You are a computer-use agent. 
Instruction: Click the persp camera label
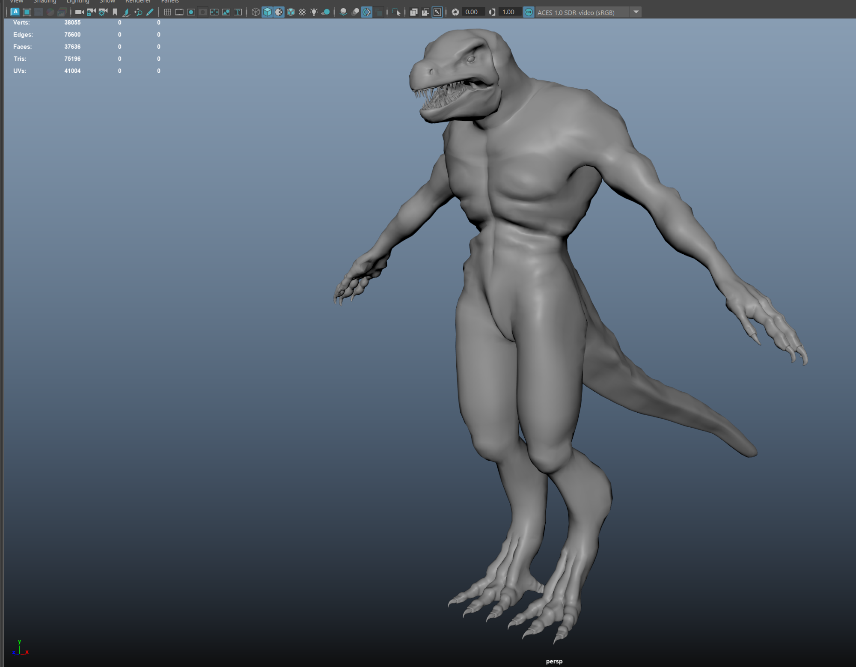[x=554, y=661]
